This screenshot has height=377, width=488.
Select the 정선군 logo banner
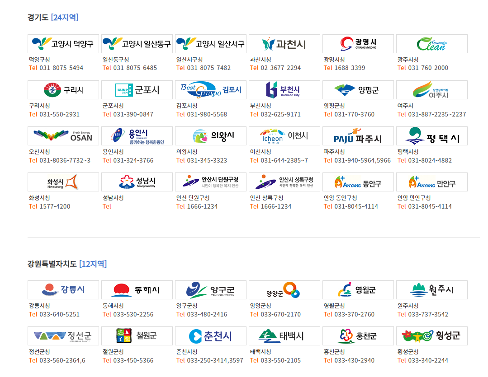(x=63, y=336)
